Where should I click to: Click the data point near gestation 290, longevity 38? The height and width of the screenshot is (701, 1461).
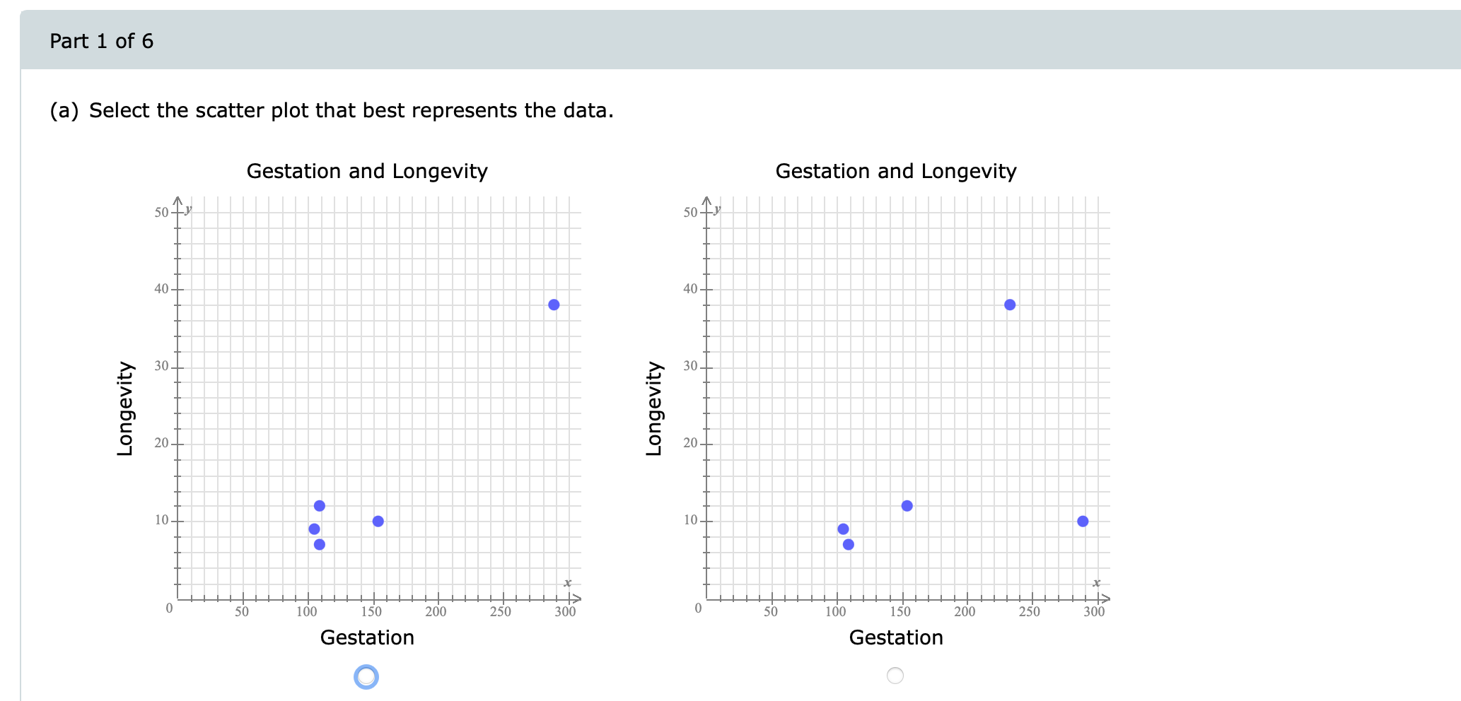[x=554, y=304]
